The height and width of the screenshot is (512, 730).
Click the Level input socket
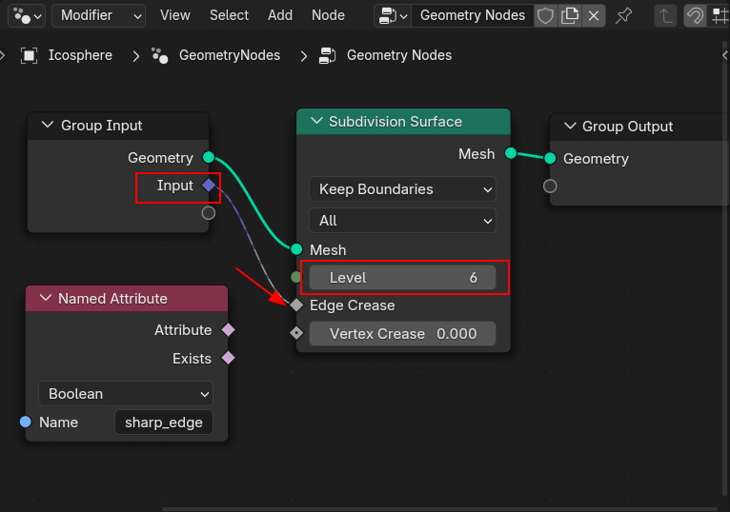(295, 277)
